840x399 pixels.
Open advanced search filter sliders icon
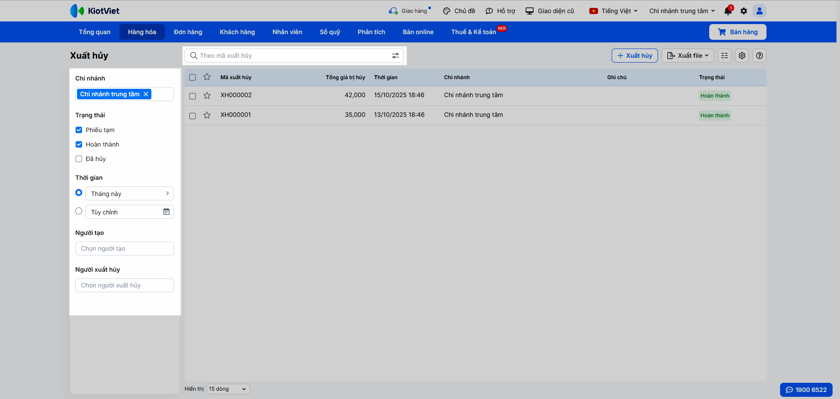tap(395, 56)
